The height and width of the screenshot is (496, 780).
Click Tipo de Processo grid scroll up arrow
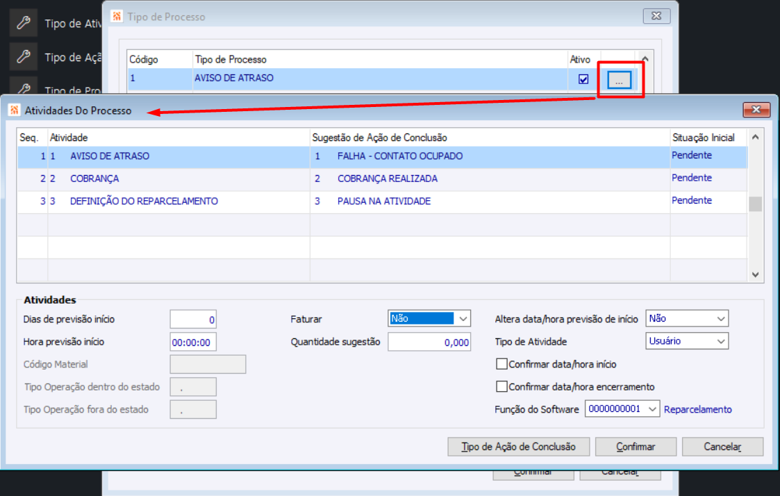tap(645, 59)
